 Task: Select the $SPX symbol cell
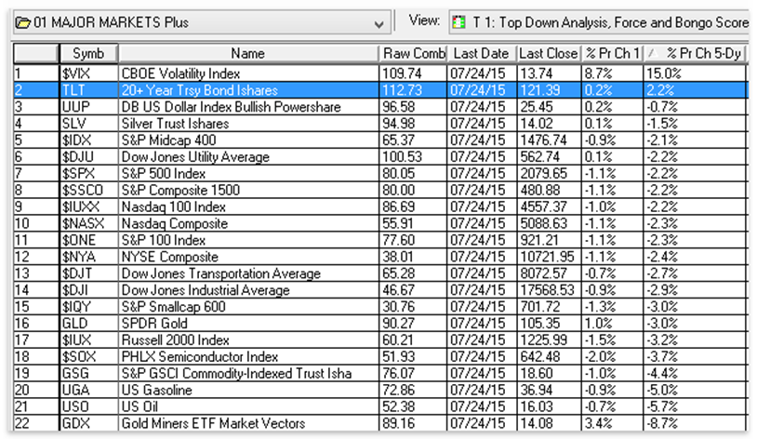click(x=89, y=173)
